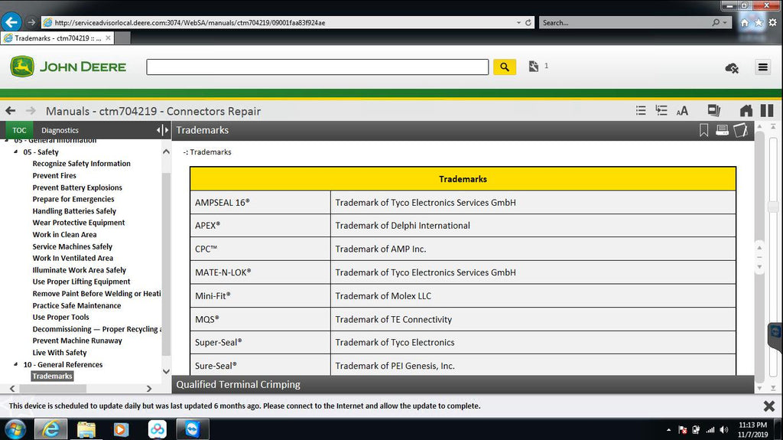Toggle the TOC panel width splitter
This screenshot has width=783, height=440.
162,130
